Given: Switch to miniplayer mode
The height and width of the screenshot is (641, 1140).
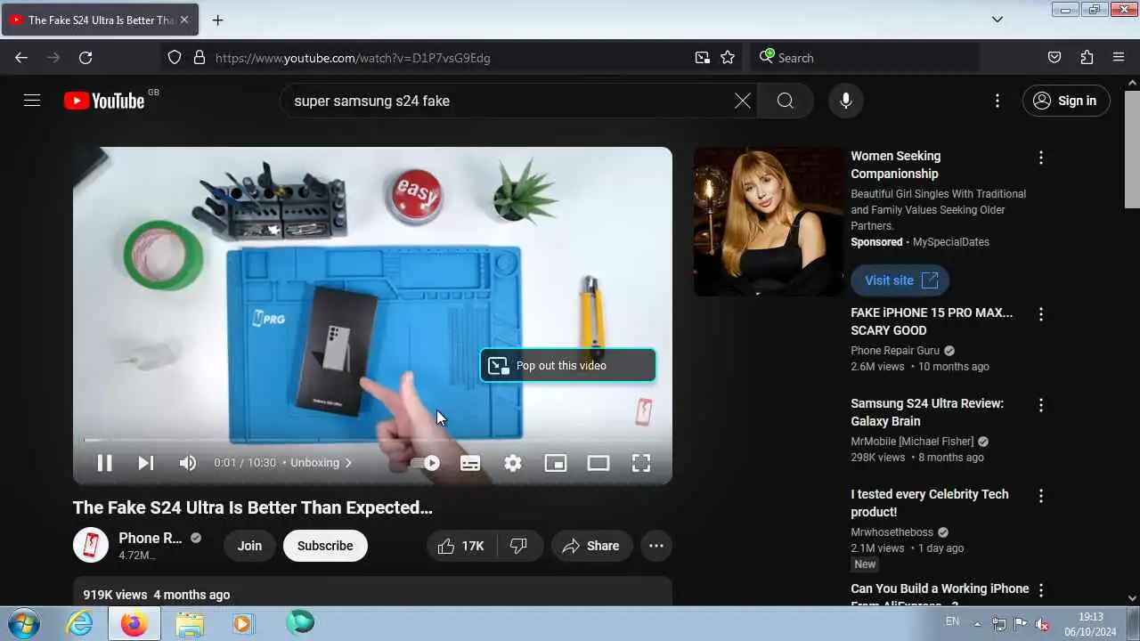Looking at the screenshot, I should click(556, 463).
